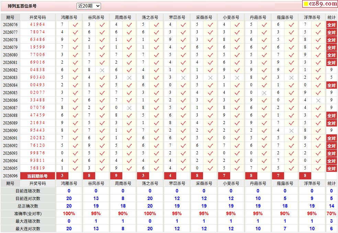This screenshot has height=233, width=338.
Task: Open the 近20期 period dropdown
Action: pos(89,6)
